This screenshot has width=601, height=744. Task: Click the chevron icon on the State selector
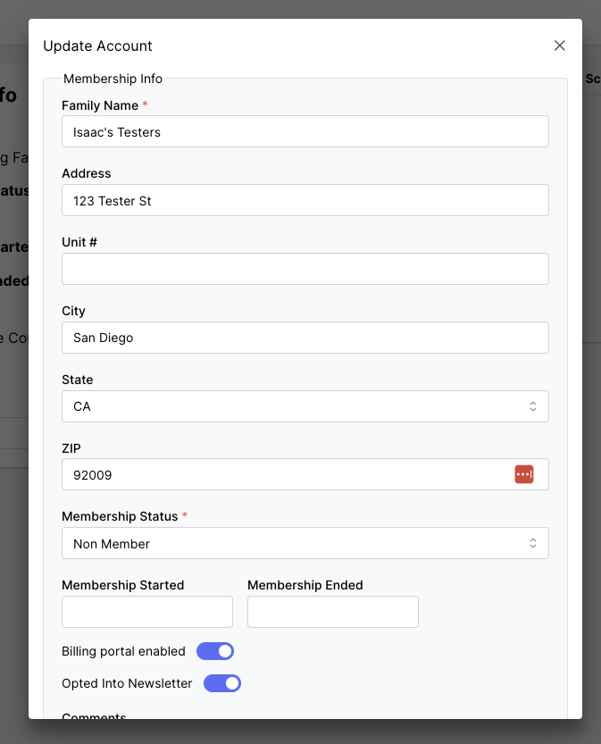click(533, 405)
